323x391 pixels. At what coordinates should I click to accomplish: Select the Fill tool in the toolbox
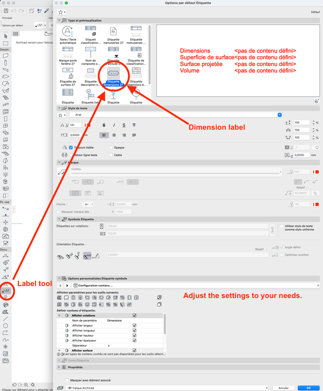(5, 312)
